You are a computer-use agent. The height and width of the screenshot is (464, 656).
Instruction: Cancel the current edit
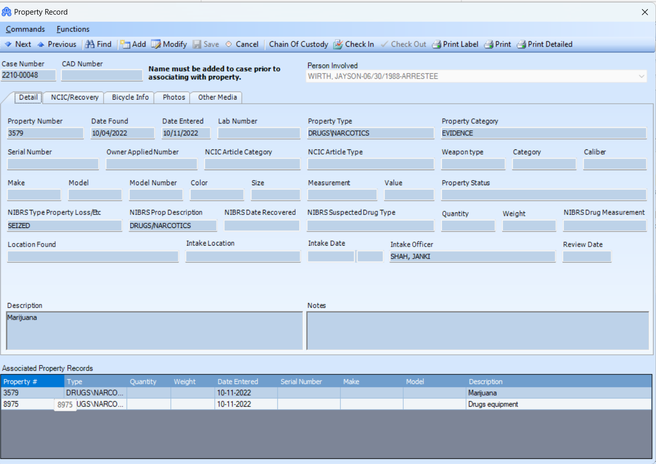click(242, 44)
